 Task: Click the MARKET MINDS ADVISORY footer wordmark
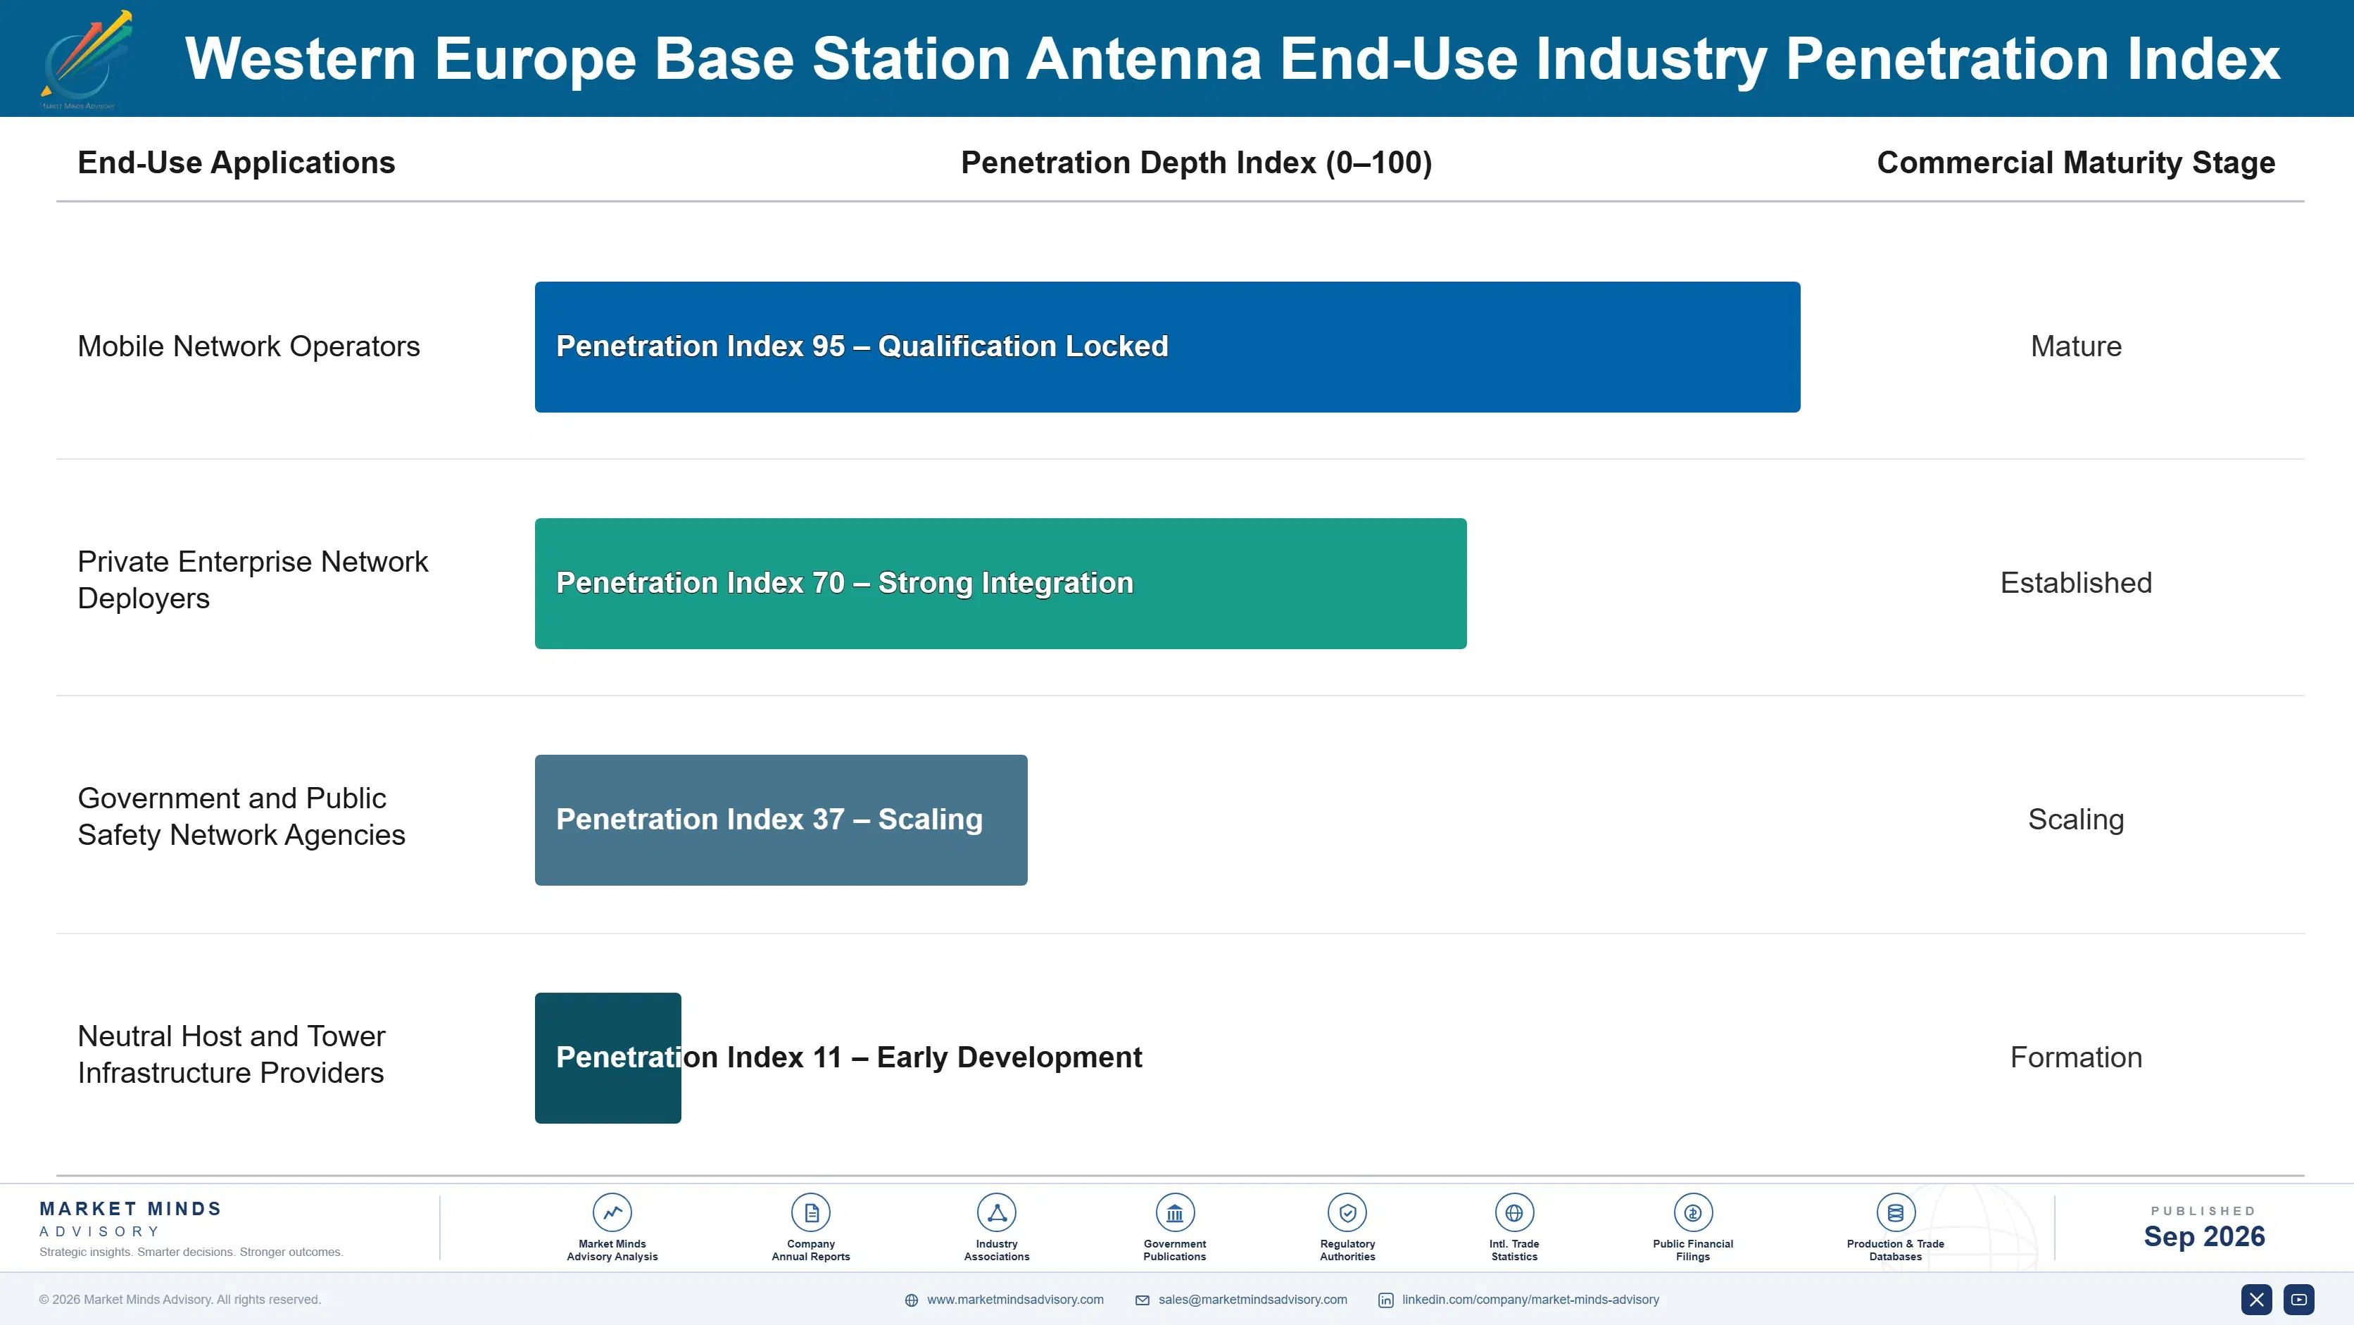[x=131, y=1219]
